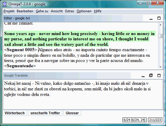Switch to the Glossar tab
This screenshot has width=166, height=126.
pos(72,113)
